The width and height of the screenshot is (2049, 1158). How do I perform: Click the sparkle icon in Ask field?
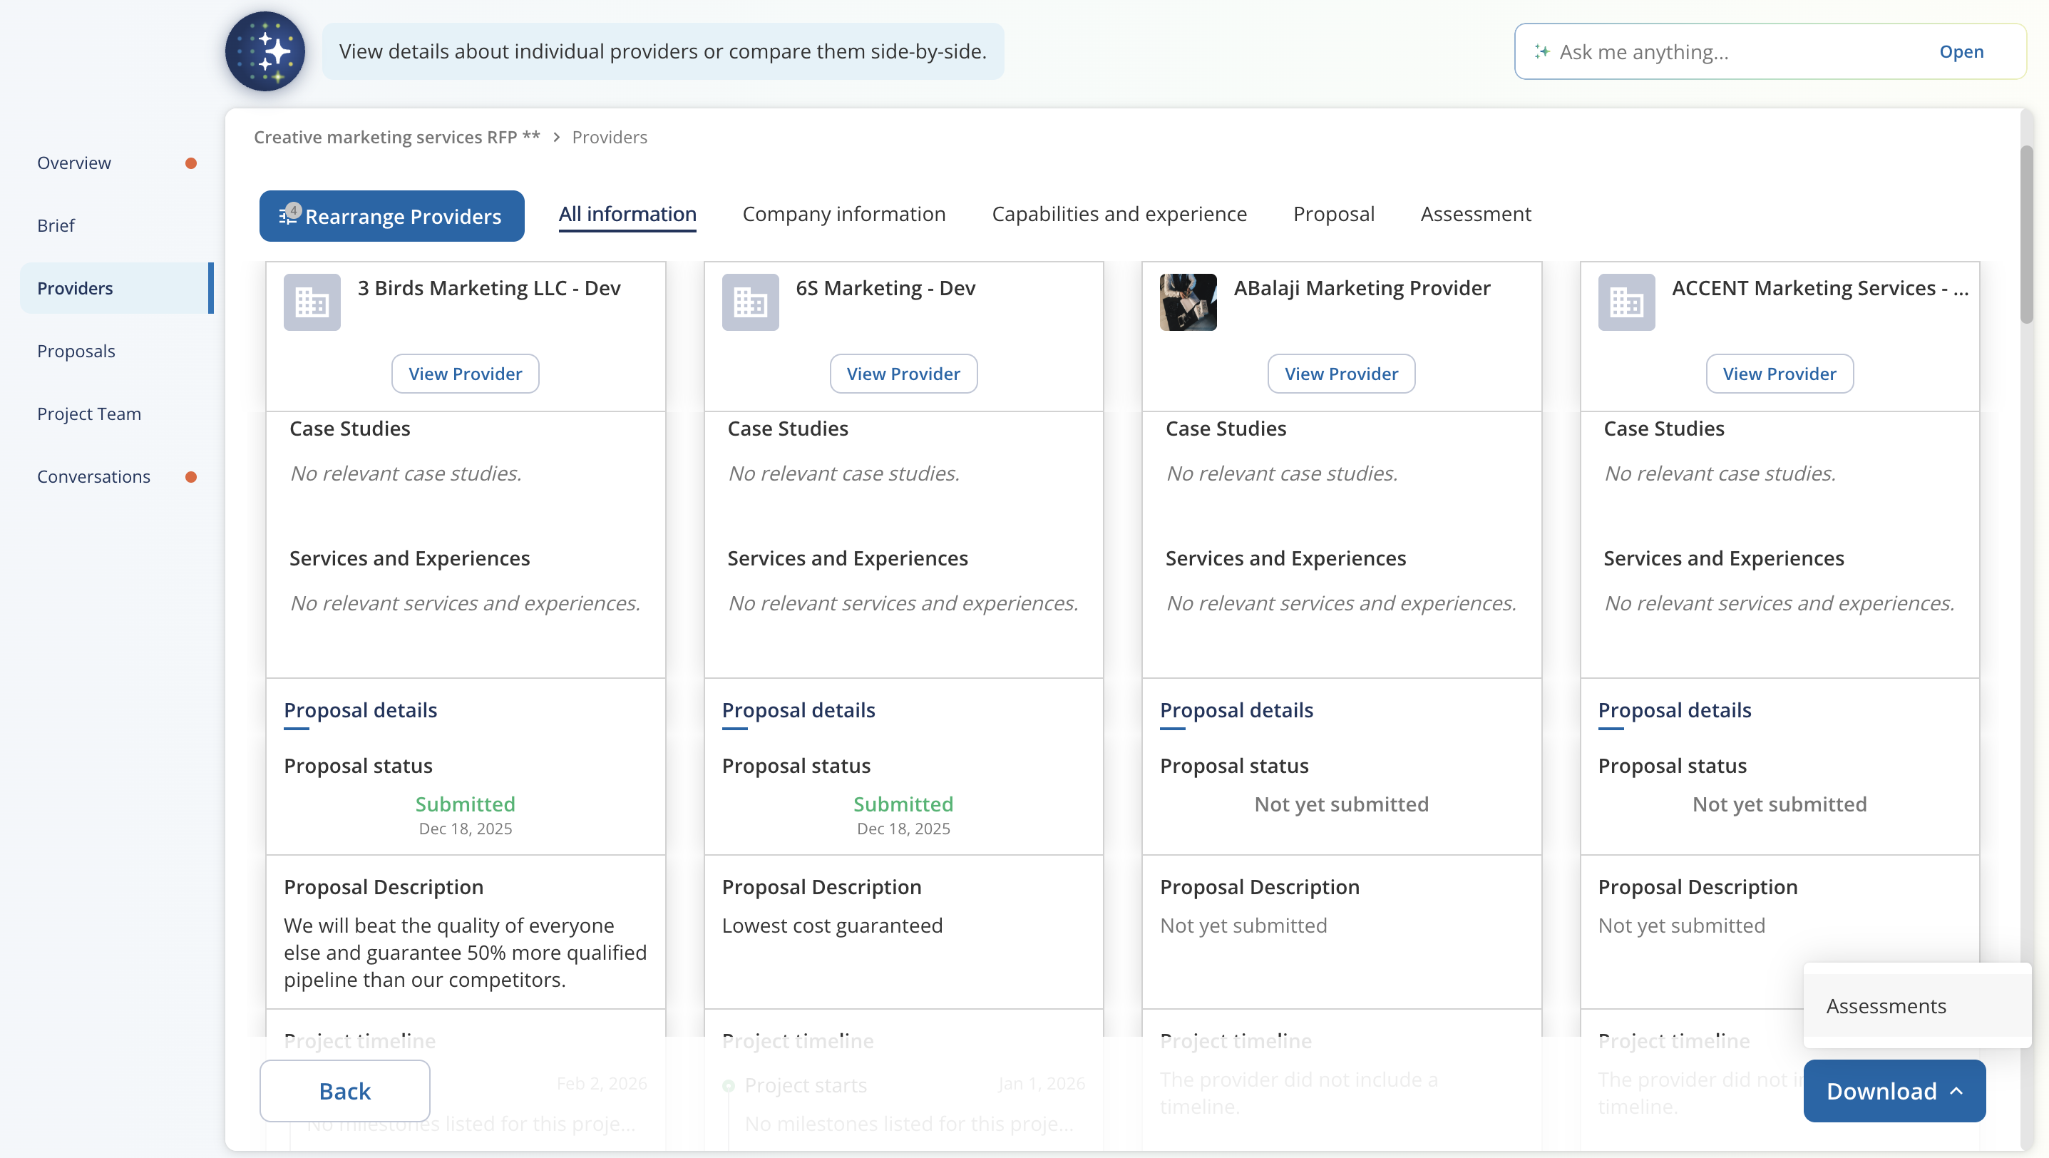click(x=1541, y=51)
